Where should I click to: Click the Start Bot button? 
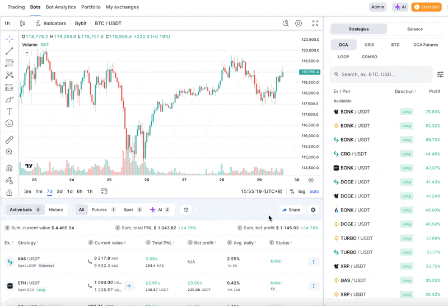coord(426,7)
